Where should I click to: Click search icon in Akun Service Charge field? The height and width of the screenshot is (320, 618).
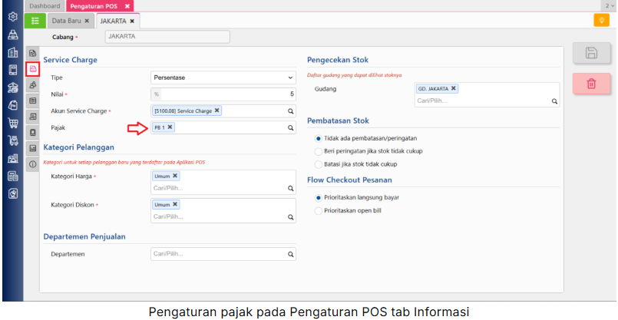(x=291, y=111)
